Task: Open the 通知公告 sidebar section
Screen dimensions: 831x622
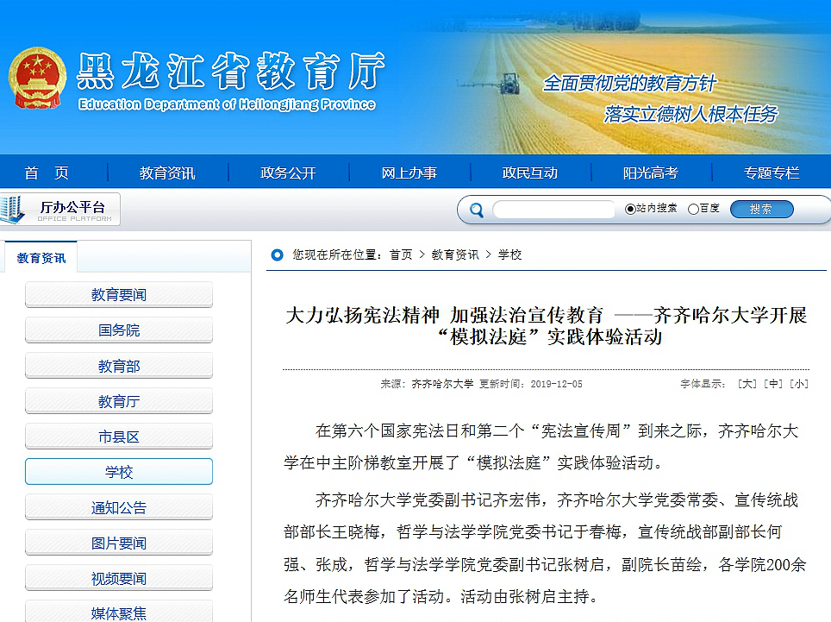Action: pos(119,508)
